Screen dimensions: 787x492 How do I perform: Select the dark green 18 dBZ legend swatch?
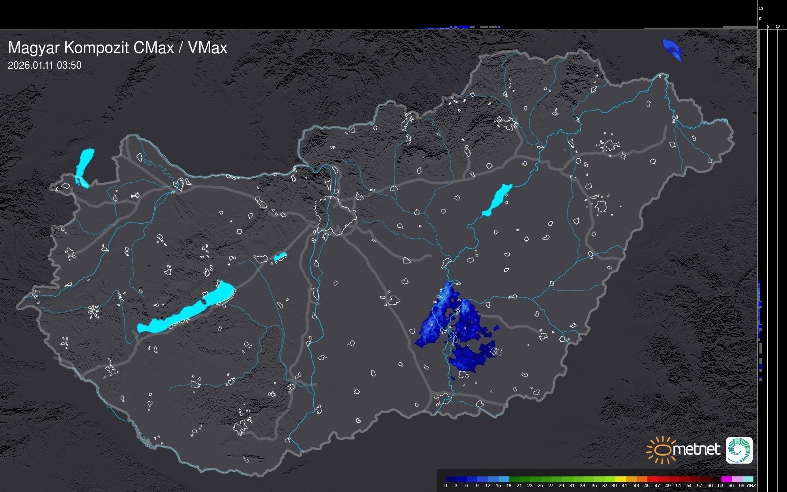tap(513, 479)
